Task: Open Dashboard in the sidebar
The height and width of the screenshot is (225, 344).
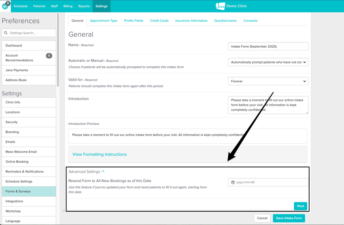Action: click(29, 46)
